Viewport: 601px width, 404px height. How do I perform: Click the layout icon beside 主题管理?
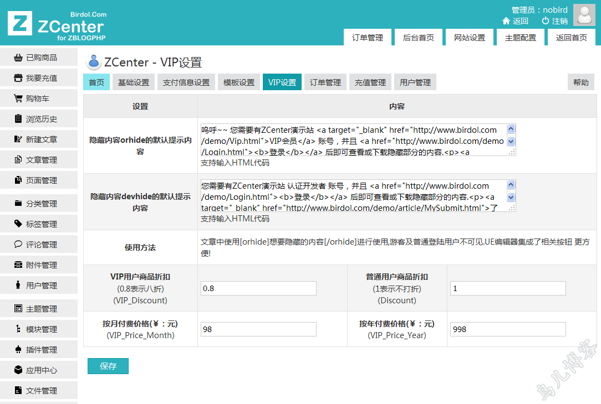point(18,308)
